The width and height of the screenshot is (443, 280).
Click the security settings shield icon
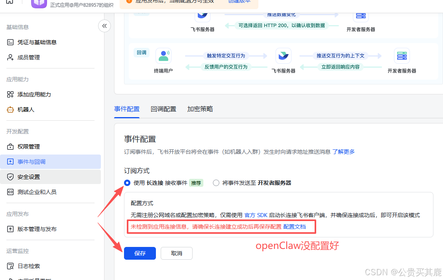10,177
